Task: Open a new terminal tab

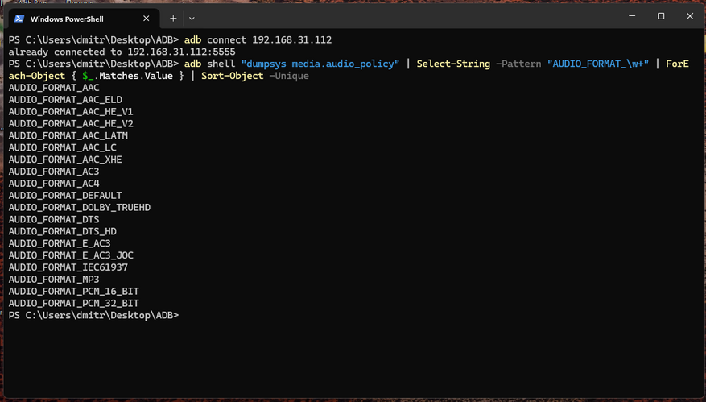Action: 173,18
